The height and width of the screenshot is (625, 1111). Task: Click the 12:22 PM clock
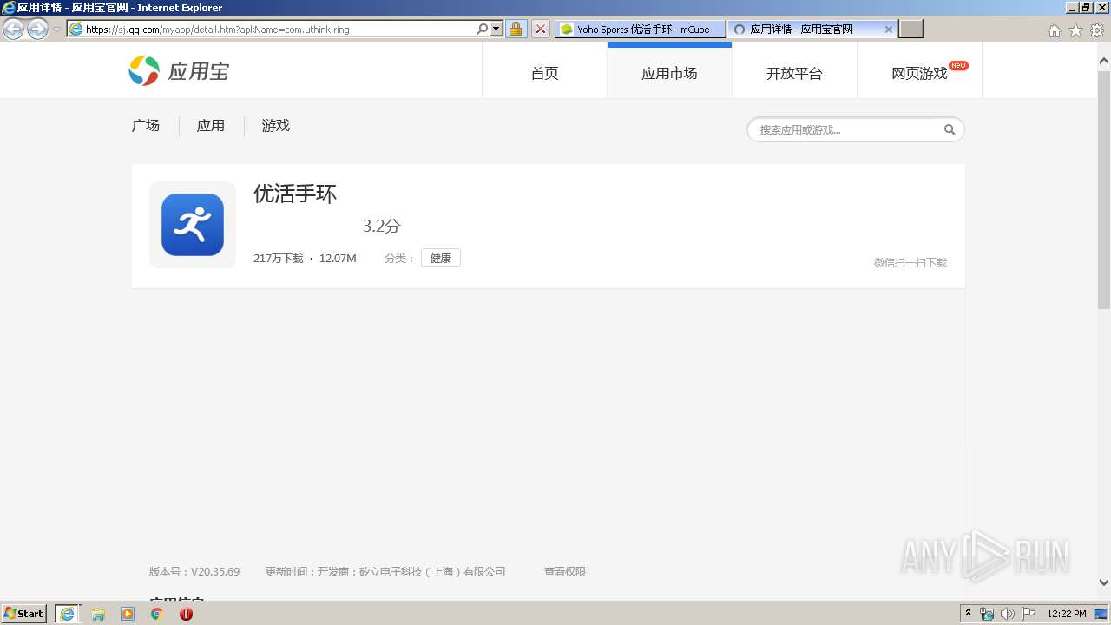(1067, 614)
